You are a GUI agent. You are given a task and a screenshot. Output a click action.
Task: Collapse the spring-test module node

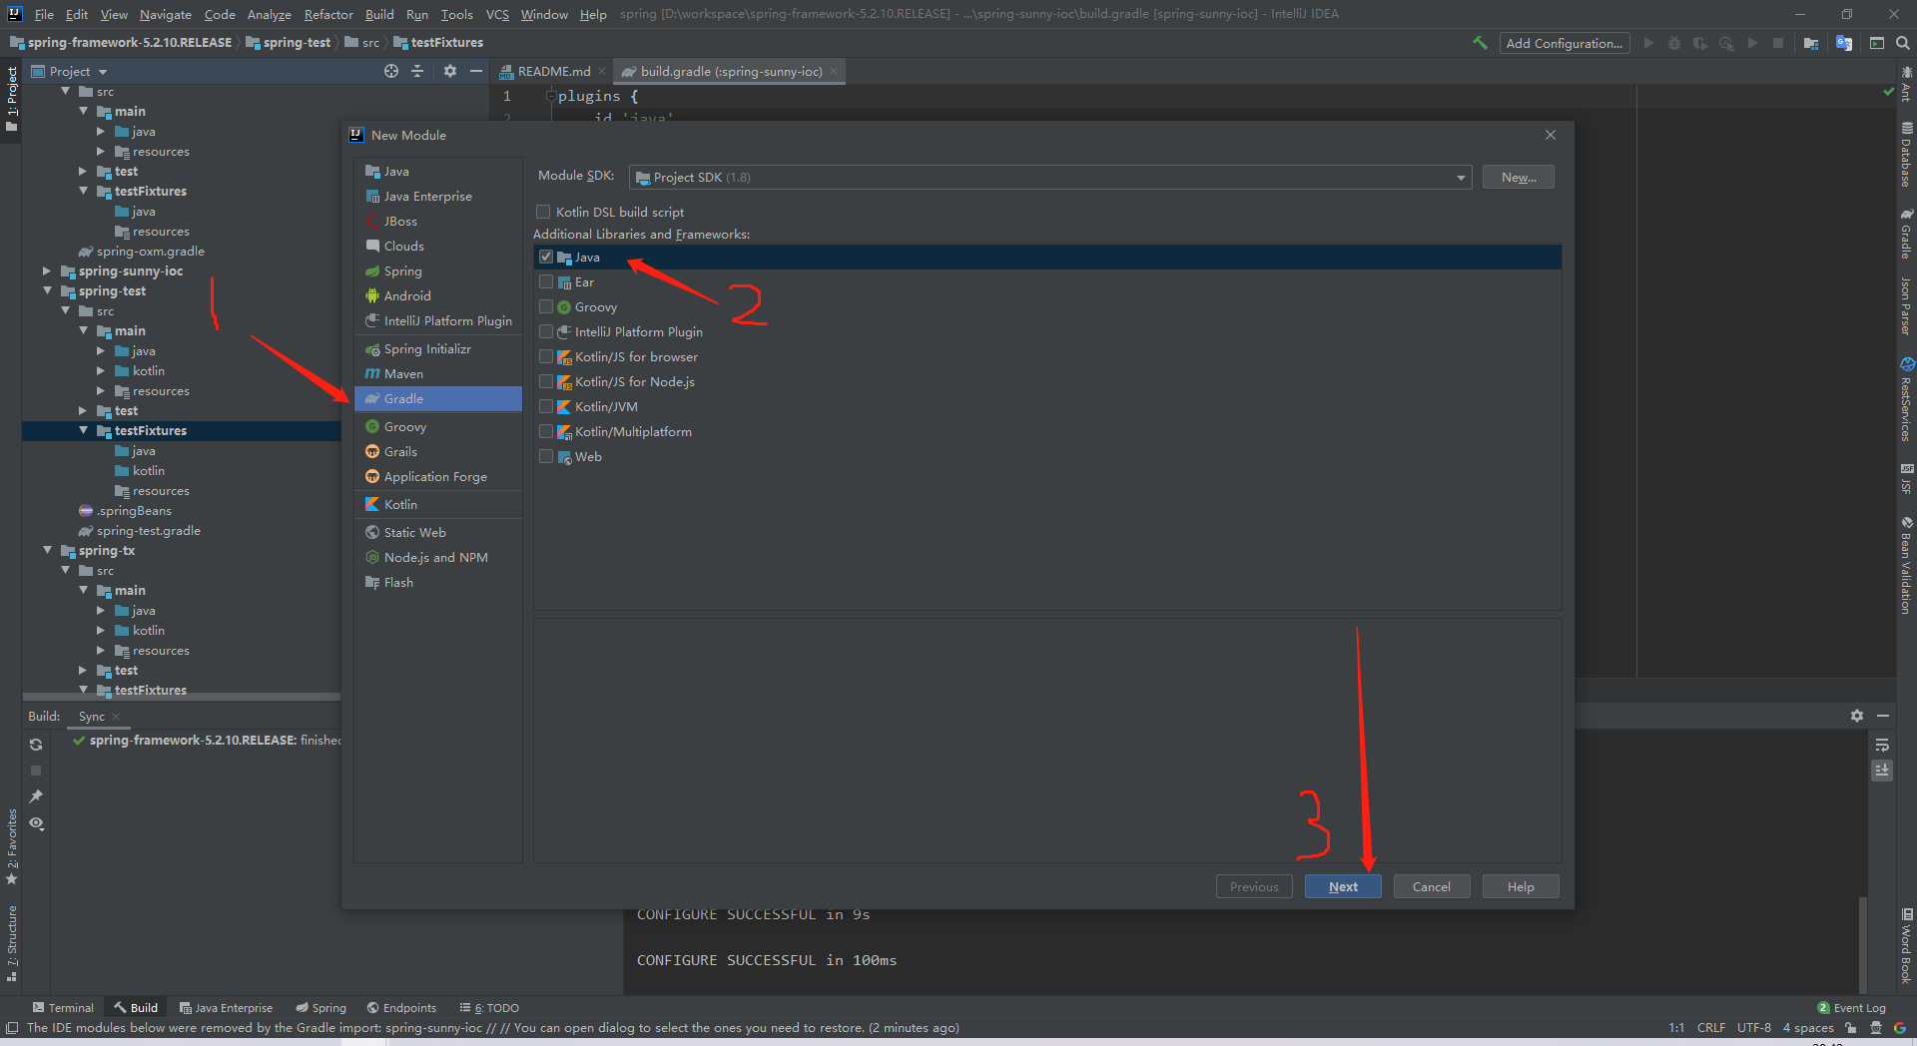point(47,290)
